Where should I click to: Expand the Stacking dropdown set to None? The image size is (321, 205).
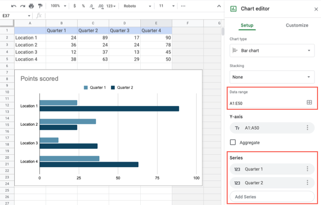point(272,77)
